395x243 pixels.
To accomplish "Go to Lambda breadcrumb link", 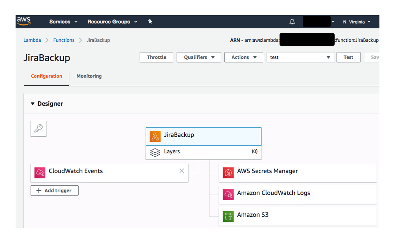I will [32, 40].
